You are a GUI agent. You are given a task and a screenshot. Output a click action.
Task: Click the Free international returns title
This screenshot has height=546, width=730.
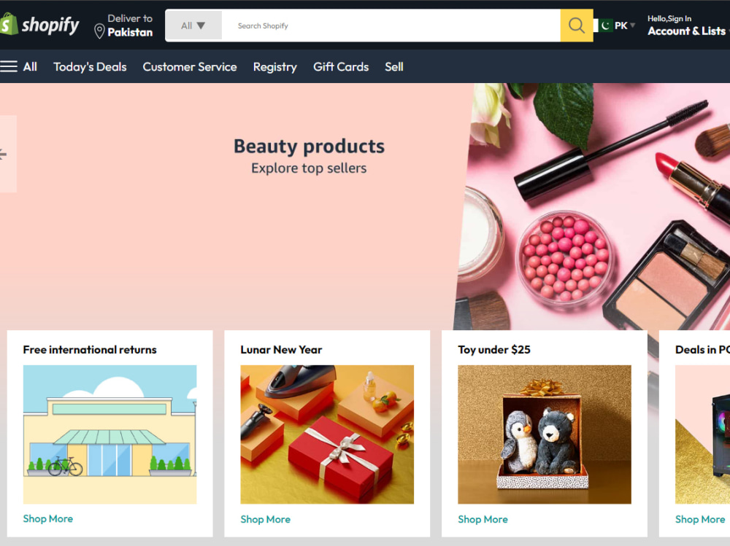point(90,350)
